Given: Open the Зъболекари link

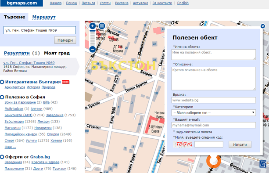Looking at the screenshot, I should tap(14, 121).
